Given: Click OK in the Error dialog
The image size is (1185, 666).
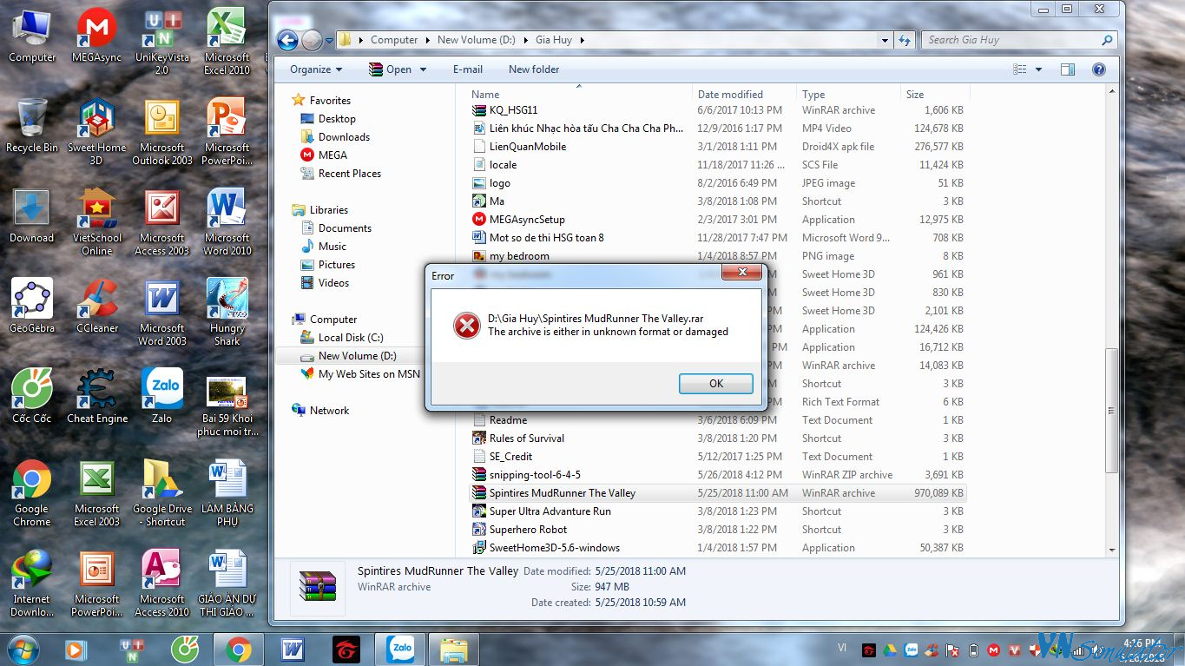Looking at the screenshot, I should pos(715,383).
